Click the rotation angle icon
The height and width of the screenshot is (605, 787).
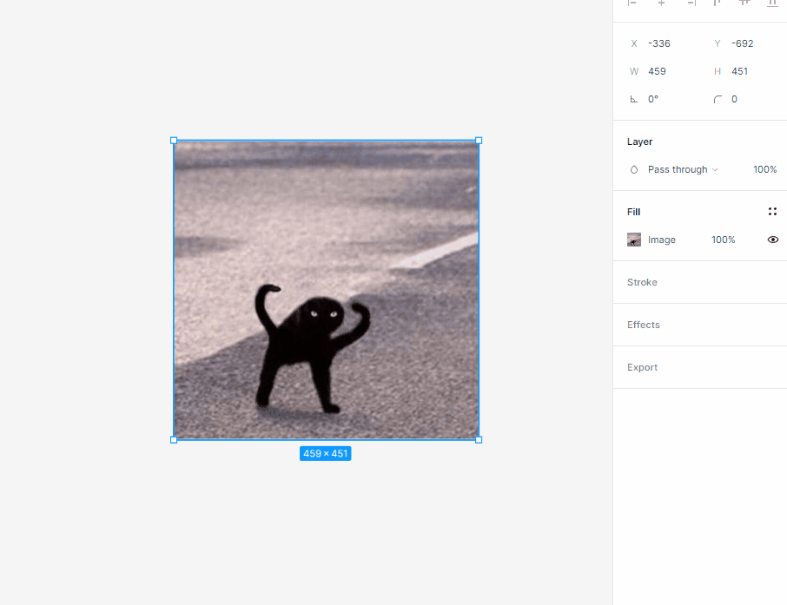[x=635, y=99]
